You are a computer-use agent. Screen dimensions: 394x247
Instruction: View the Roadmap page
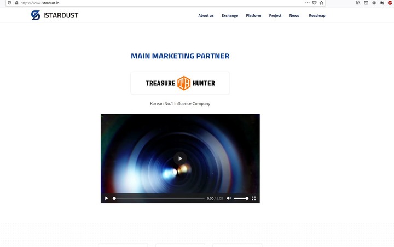(317, 15)
